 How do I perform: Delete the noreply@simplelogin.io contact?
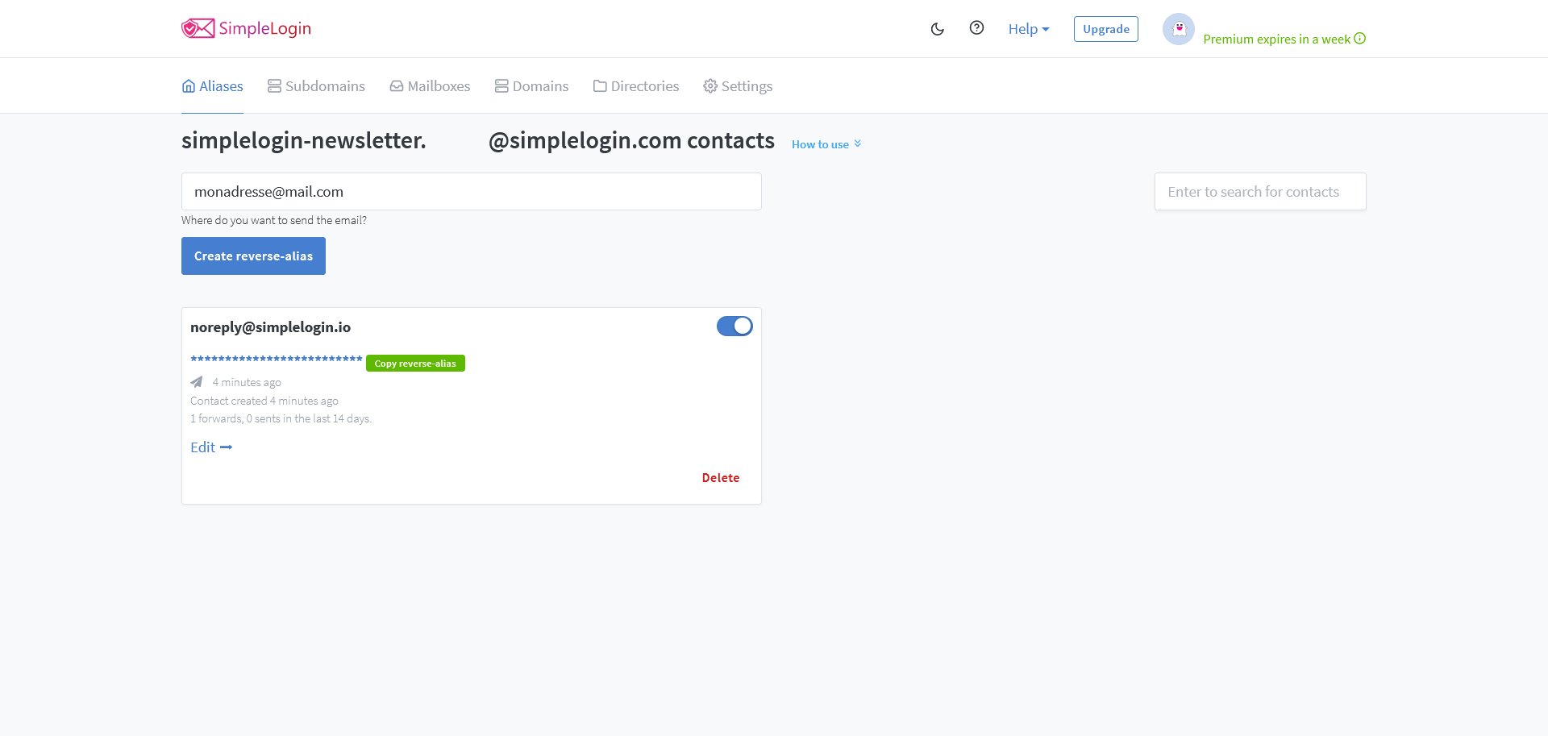click(x=720, y=478)
